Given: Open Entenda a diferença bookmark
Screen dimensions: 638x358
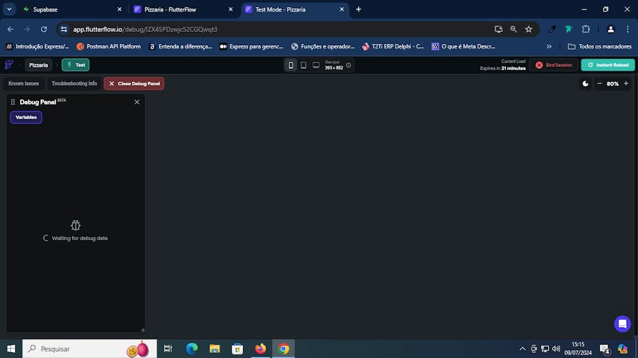Looking at the screenshot, I should point(181,47).
